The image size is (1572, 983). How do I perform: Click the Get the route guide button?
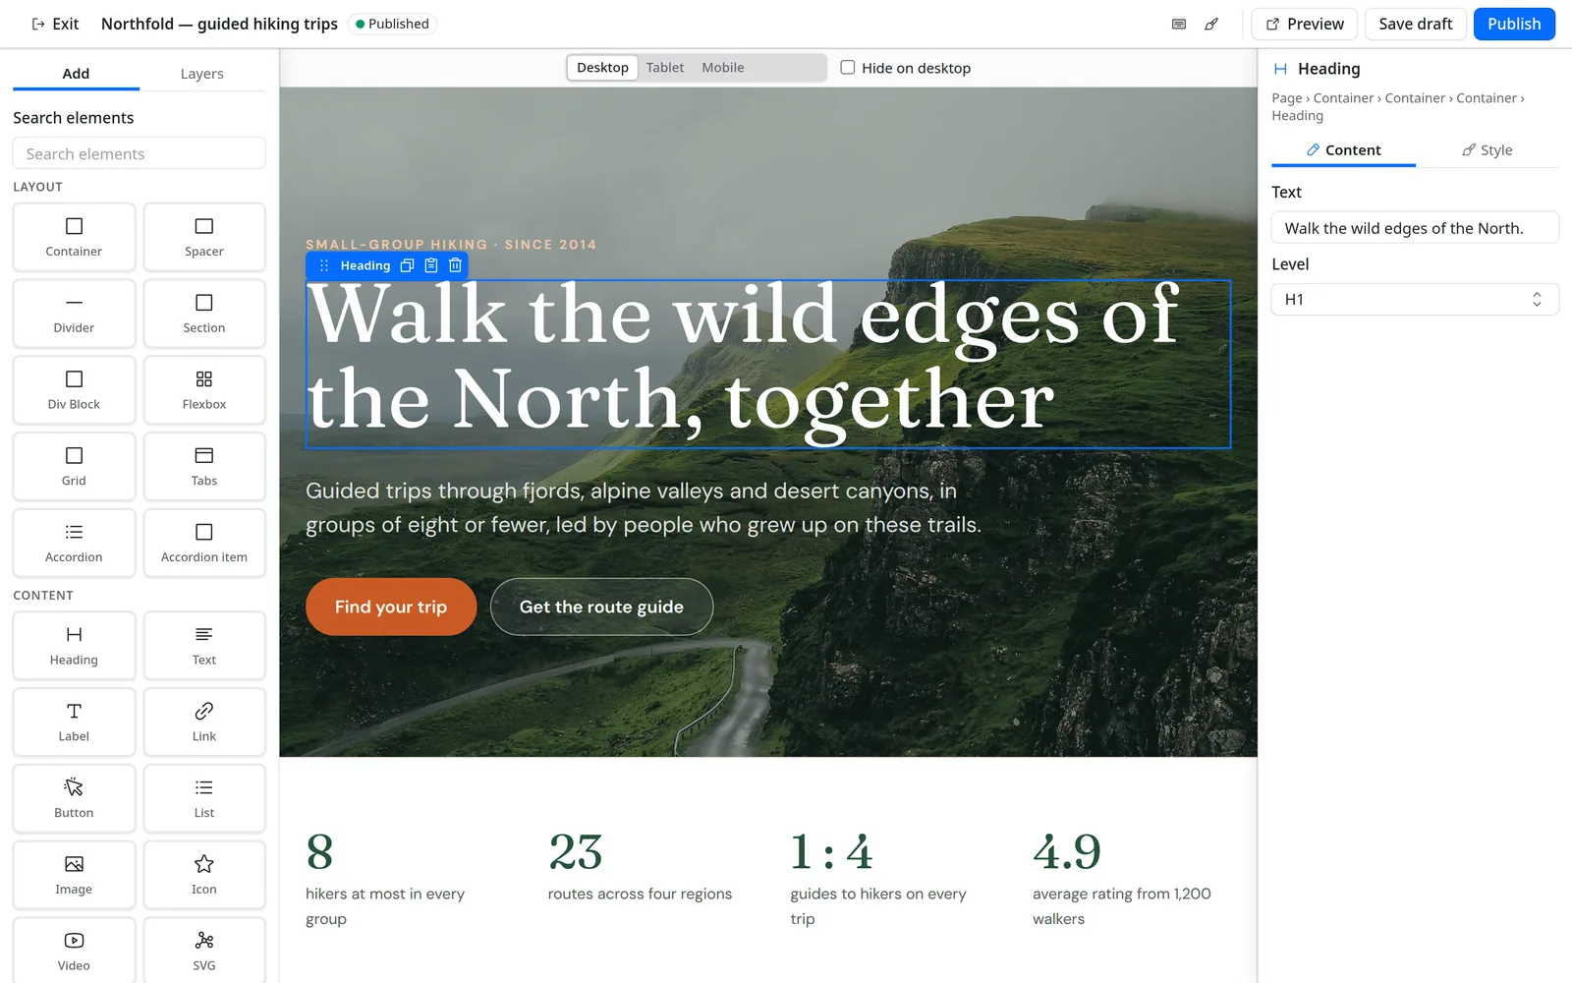coord(601,607)
